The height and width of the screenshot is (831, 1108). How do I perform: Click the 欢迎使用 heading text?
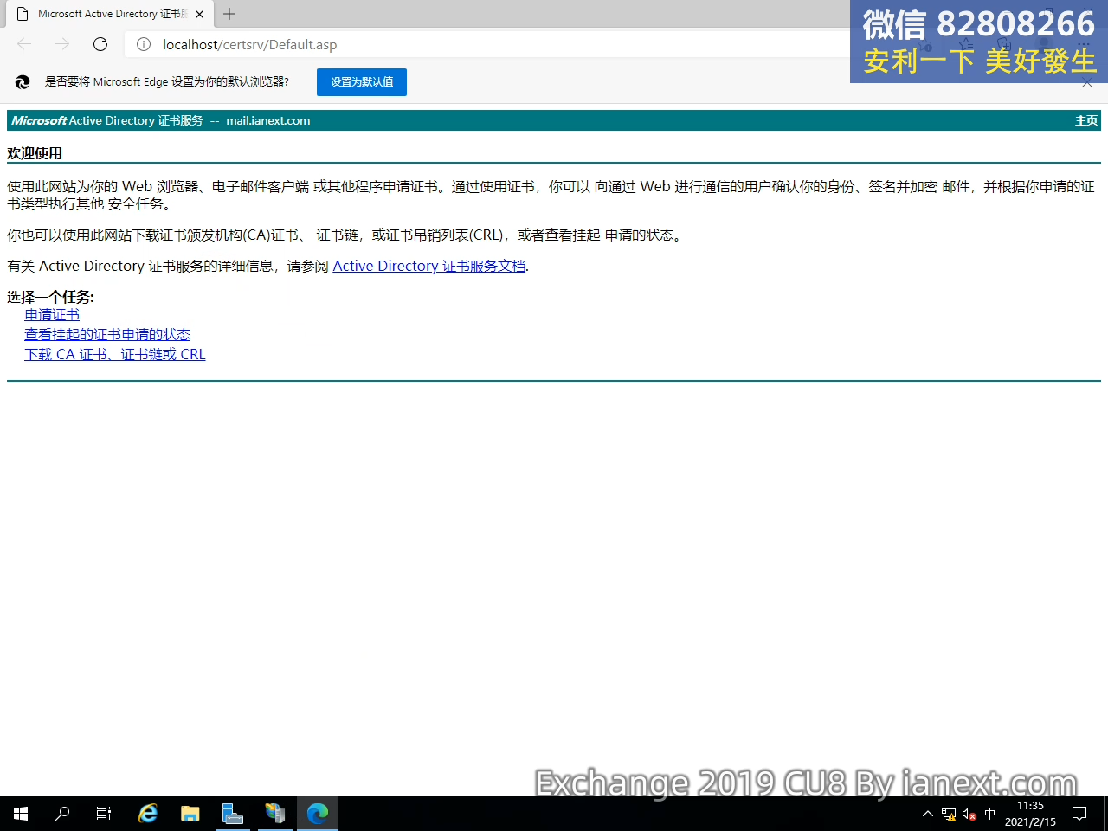coord(35,153)
